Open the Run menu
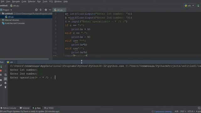The width and height of the screenshot is (201, 113). (x=39, y=2)
